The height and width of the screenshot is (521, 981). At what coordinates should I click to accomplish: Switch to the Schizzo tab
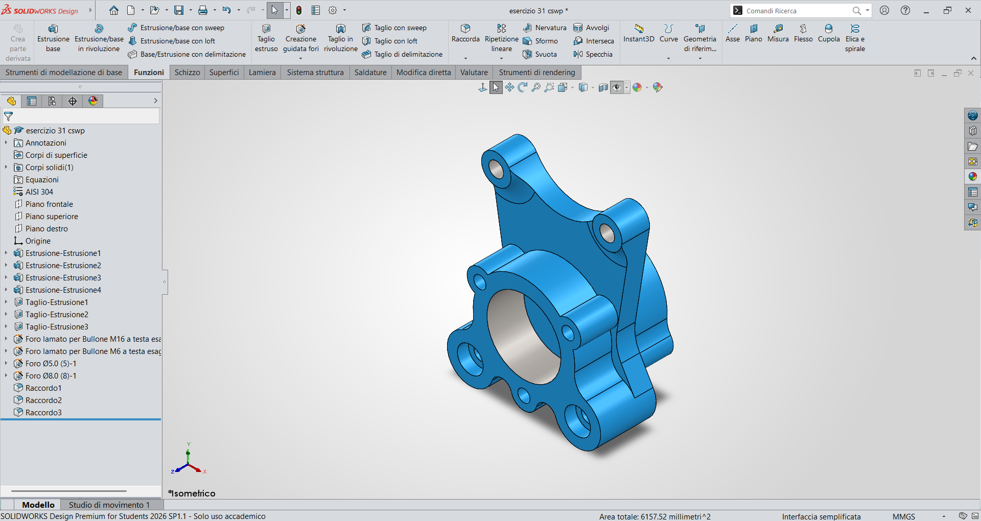point(187,73)
